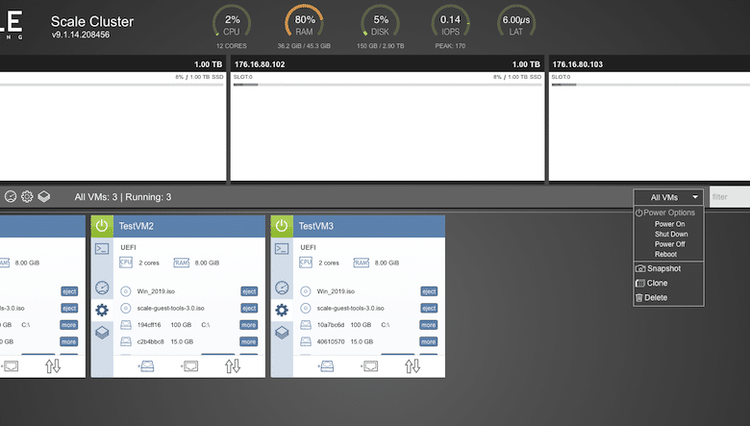Click the RAM 80% gauge

tap(304, 22)
